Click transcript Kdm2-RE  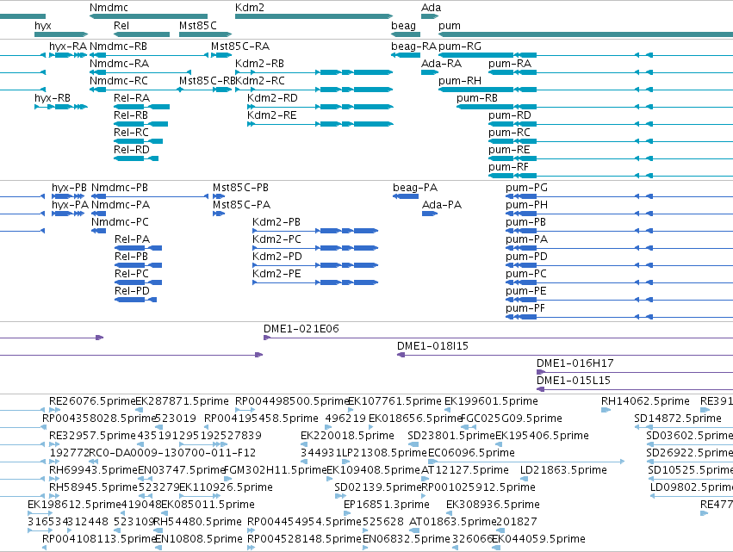(x=320, y=124)
